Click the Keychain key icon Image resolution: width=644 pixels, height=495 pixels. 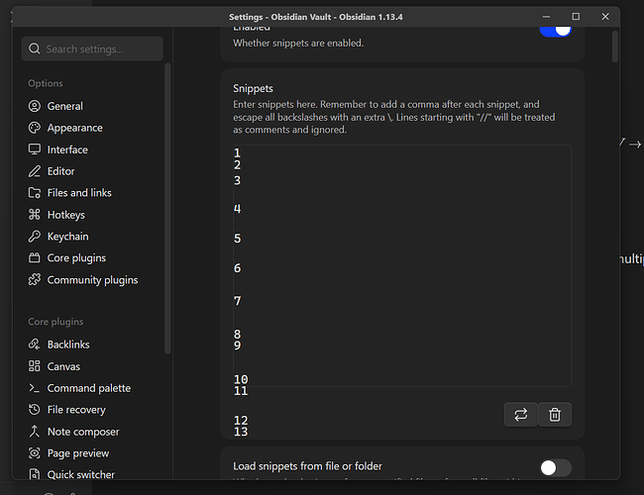[x=35, y=237]
